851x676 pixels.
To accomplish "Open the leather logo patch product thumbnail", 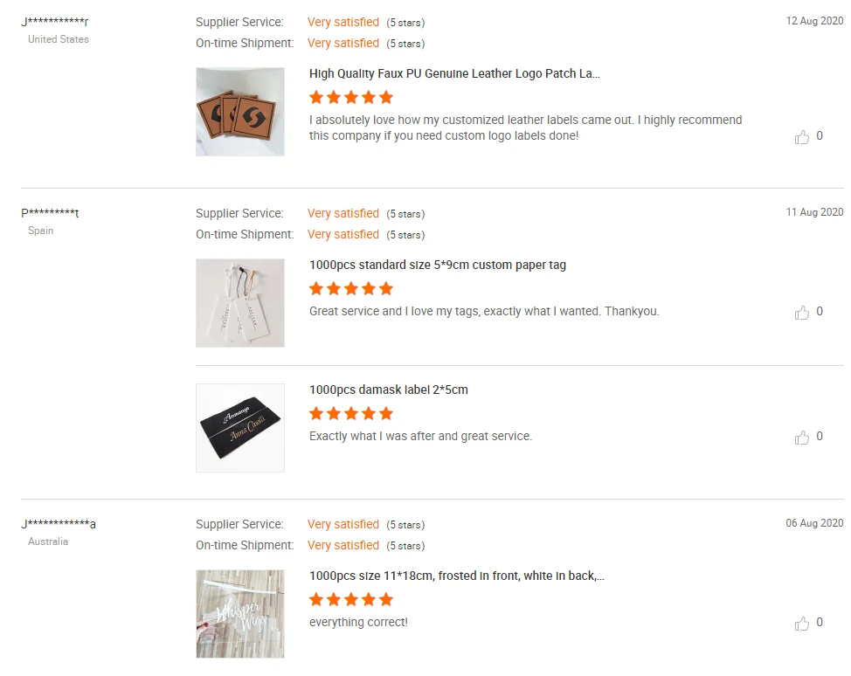I will click(x=240, y=112).
